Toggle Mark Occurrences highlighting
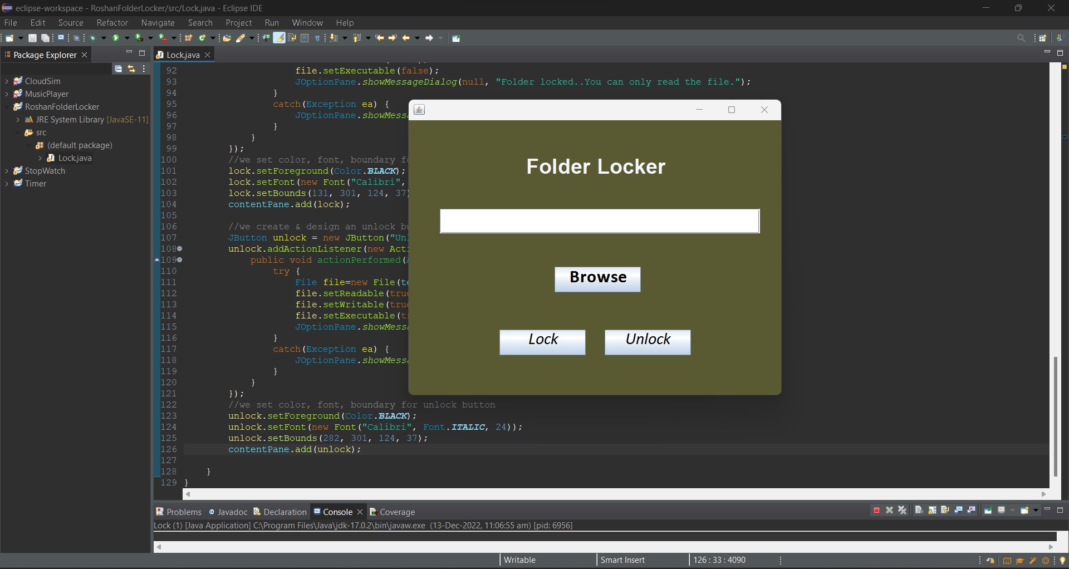The height and width of the screenshot is (569, 1069). [x=279, y=38]
